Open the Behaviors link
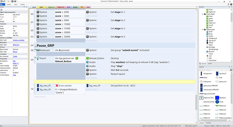Viewport: 233px width, 127px height. (16, 45)
